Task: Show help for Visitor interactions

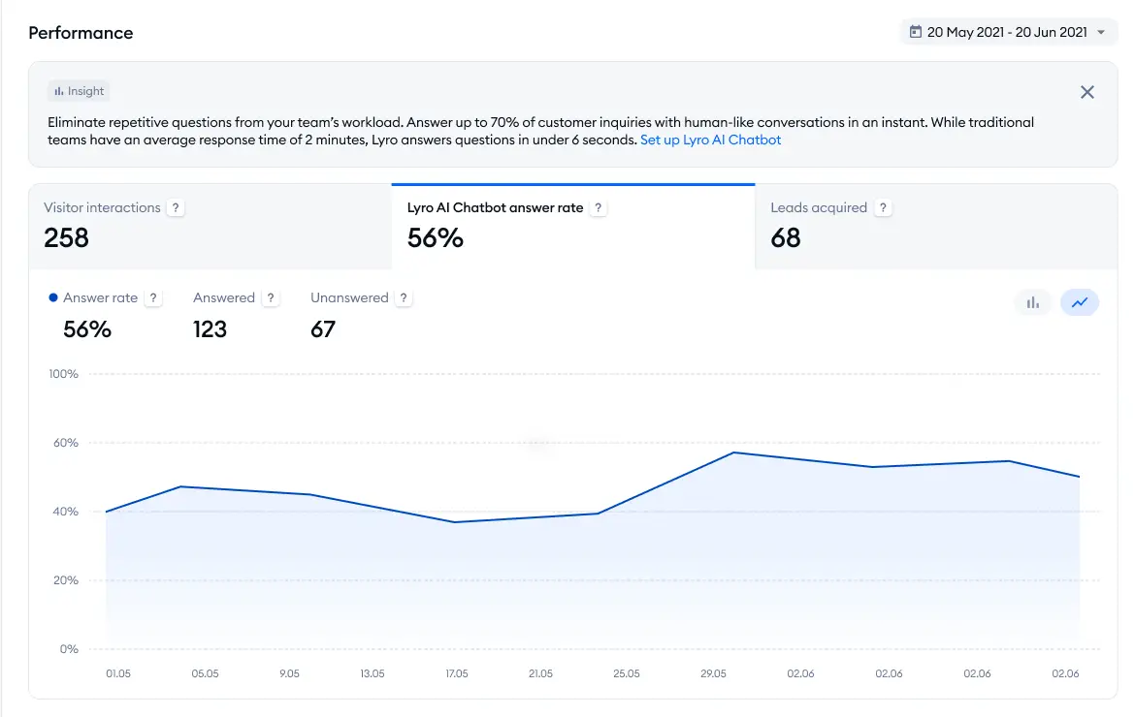Action: [x=176, y=207]
